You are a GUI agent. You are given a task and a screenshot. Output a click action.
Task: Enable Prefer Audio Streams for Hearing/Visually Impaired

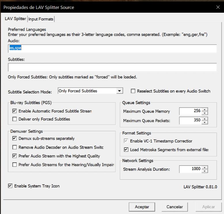(15, 165)
